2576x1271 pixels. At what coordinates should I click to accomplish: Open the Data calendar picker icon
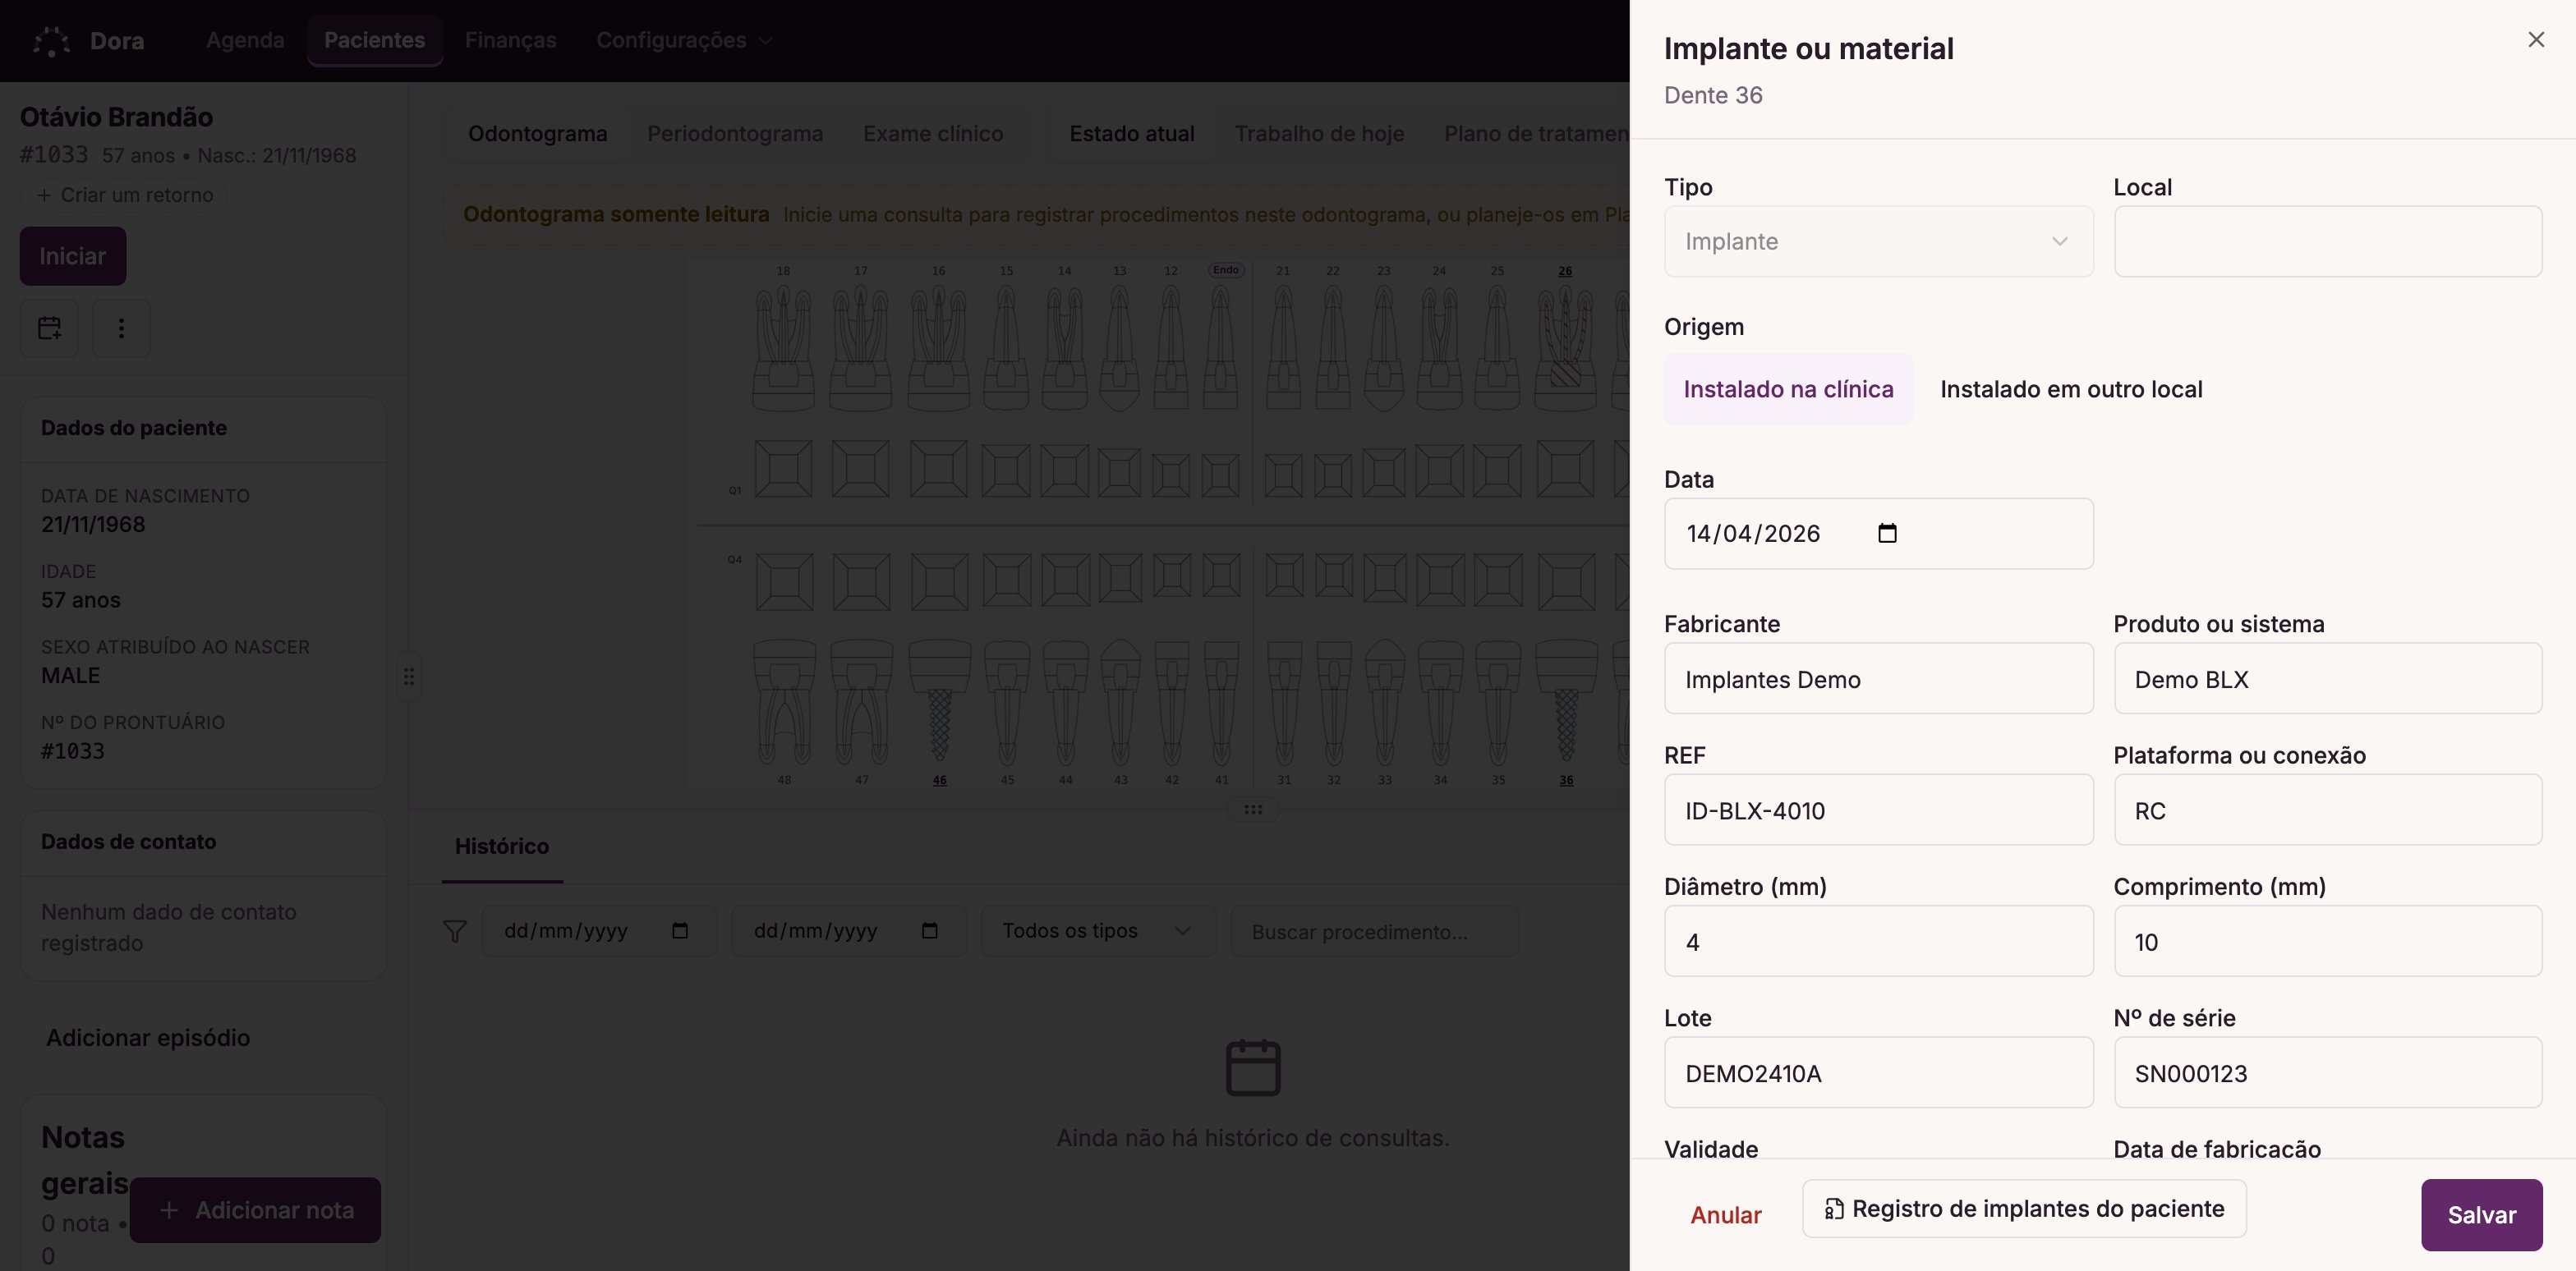1887,534
